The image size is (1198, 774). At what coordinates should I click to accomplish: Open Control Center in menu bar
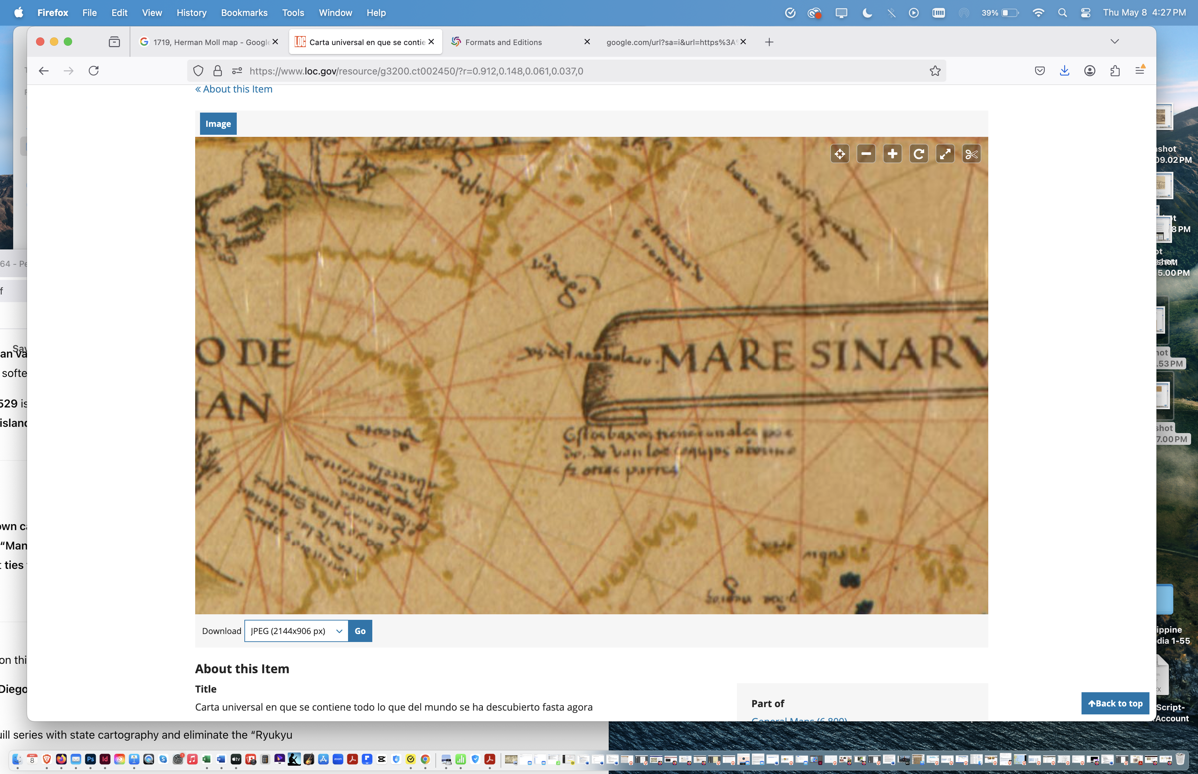point(1085,12)
